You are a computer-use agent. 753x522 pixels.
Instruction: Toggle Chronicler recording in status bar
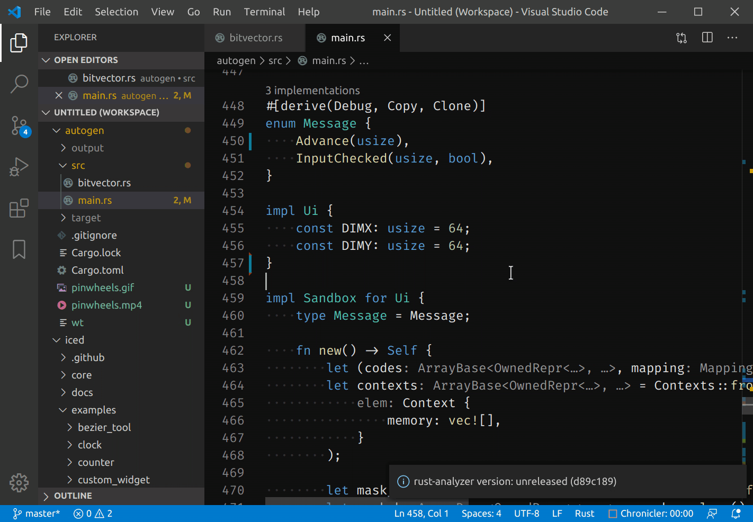click(651, 514)
